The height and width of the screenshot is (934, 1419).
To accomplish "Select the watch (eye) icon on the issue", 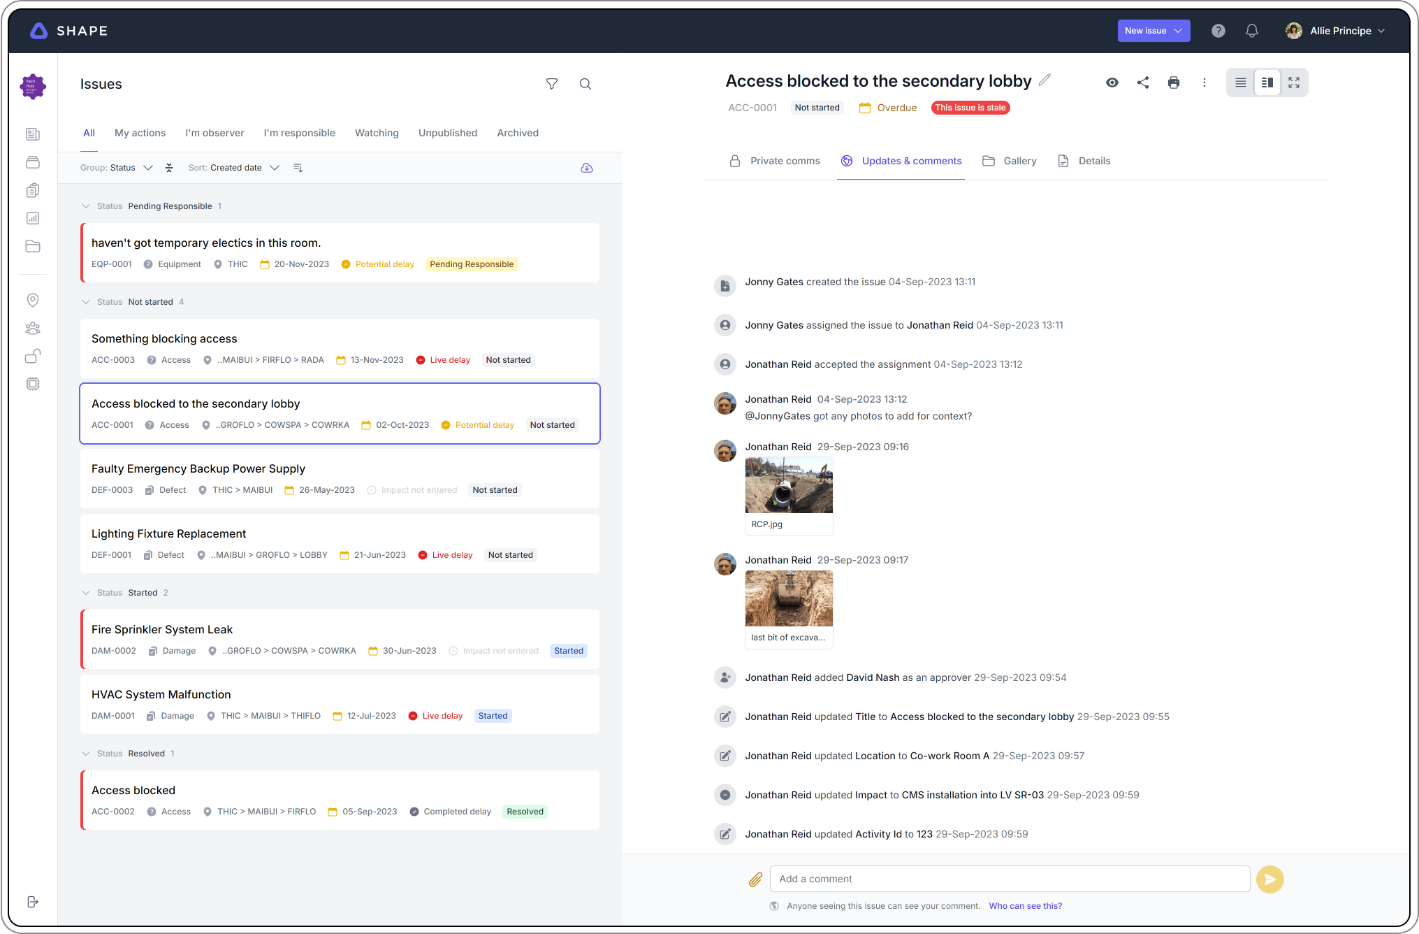I will [x=1112, y=82].
